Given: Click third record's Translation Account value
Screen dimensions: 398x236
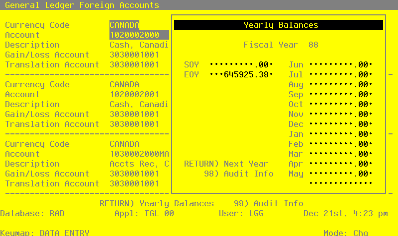Looking at the screenshot, I should click(x=134, y=183).
